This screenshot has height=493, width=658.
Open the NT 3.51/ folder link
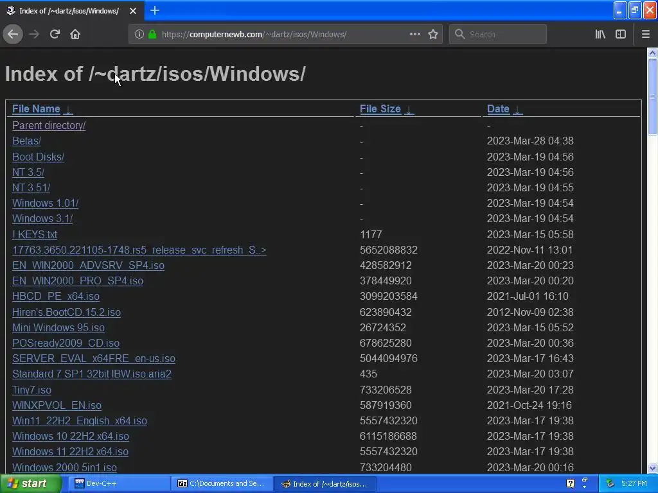[x=31, y=187]
